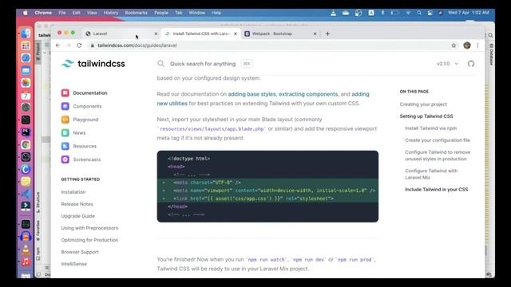The image size is (511, 287).
Task: Open the v2.1.0 version dropdown
Action: click(447, 64)
